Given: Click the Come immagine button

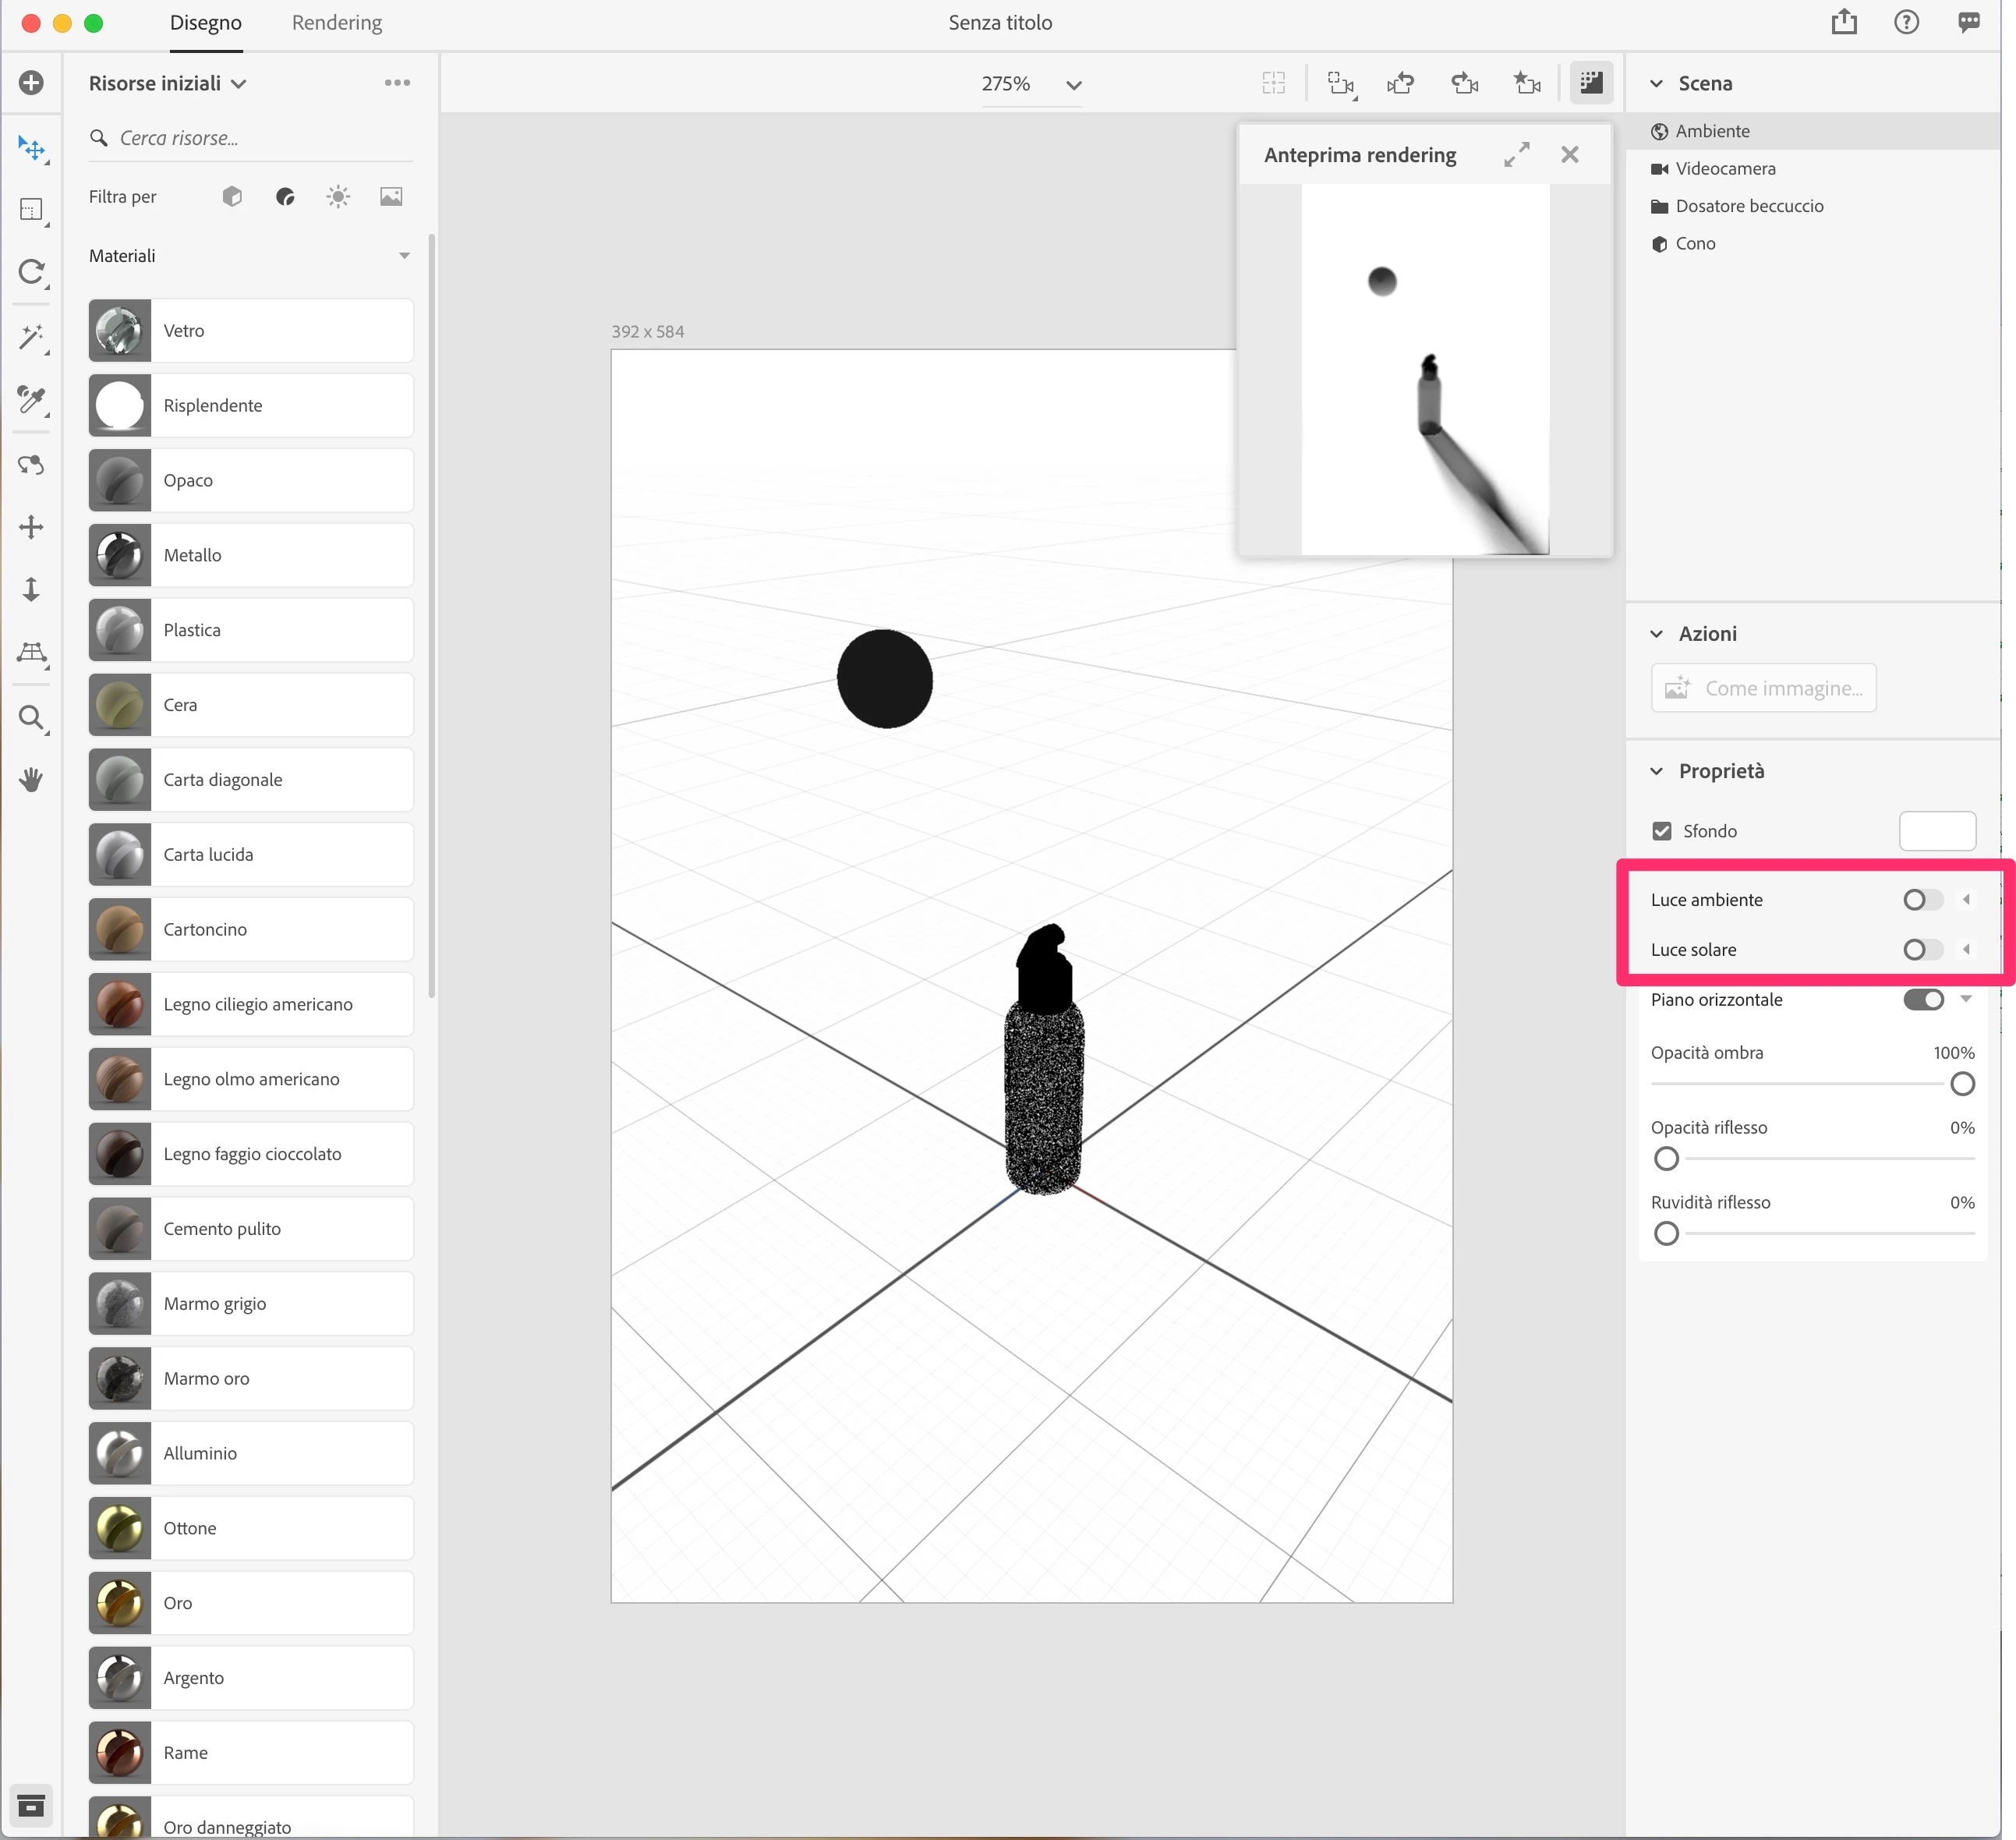Looking at the screenshot, I should pos(1763,688).
